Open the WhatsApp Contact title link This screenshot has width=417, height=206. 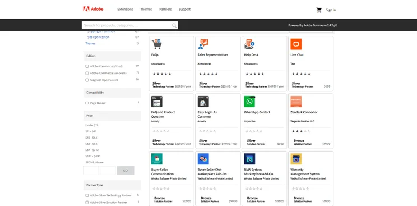[257, 112]
